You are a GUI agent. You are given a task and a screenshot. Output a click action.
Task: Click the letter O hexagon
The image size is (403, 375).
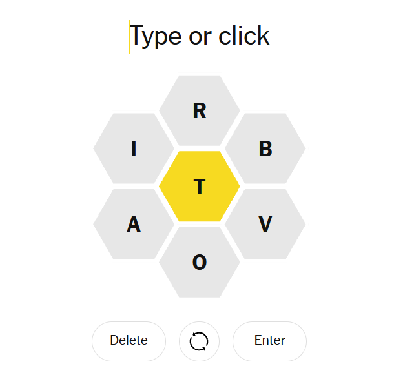click(200, 262)
